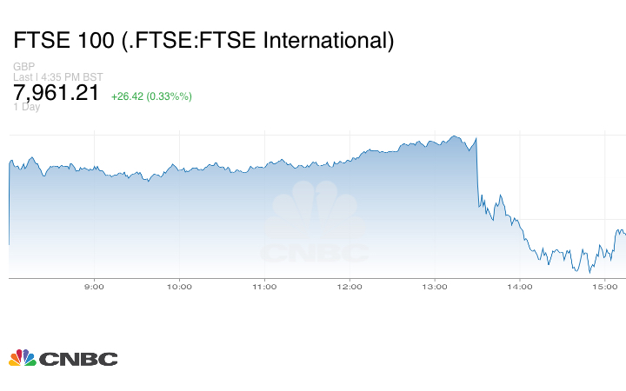Image resolution: width=626 pixels, height=391 pixels.
Task: Click the chart's highest peak just after 13:00
Action: tap(455, 136)
